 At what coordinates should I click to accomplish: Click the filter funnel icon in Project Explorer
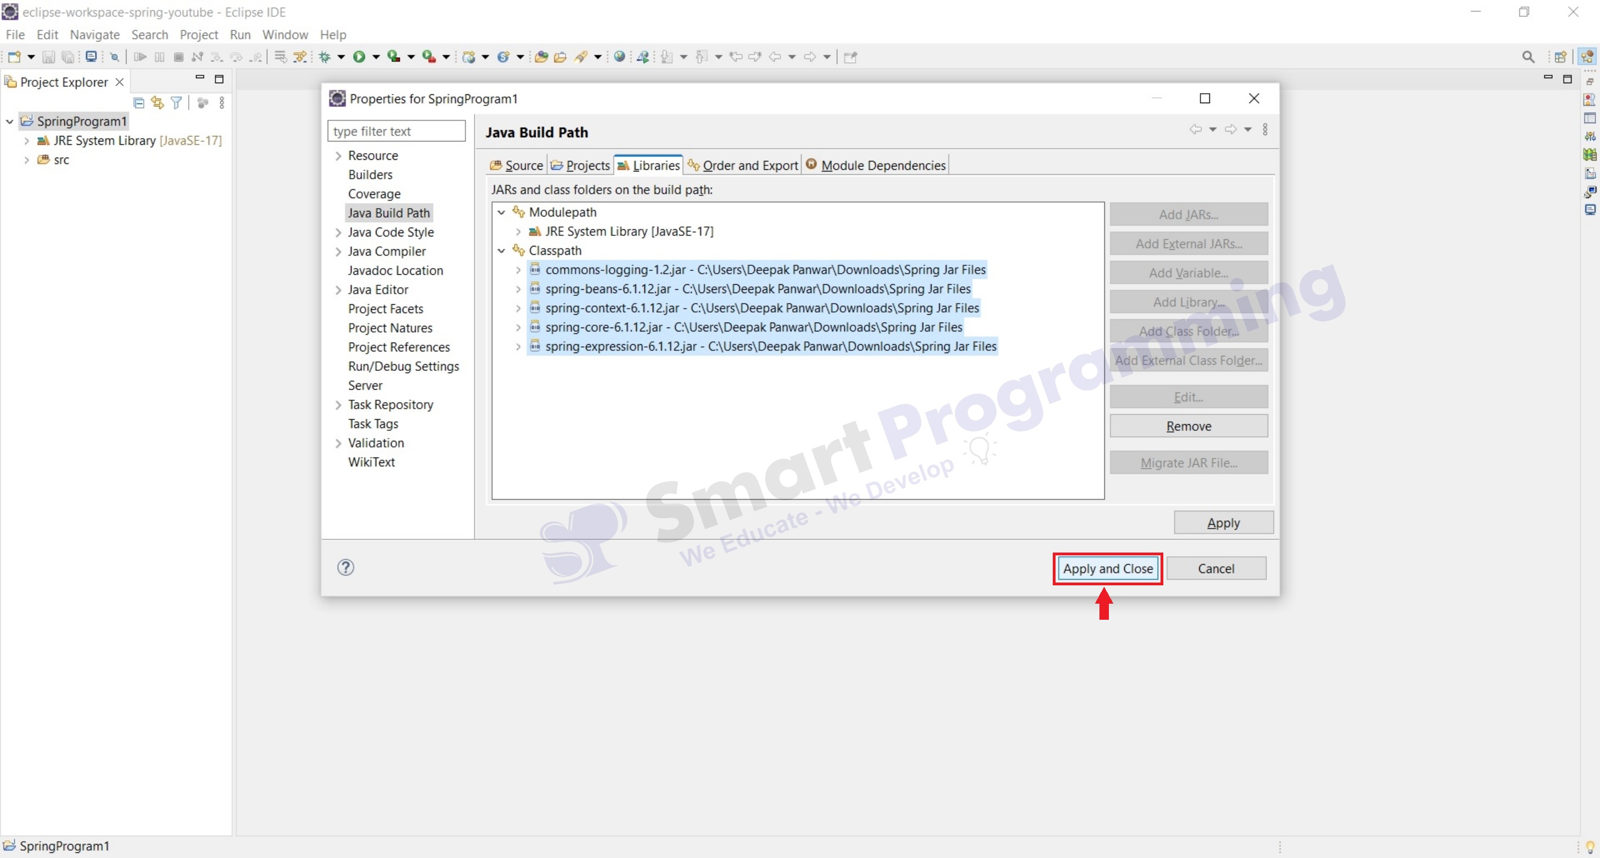[177, 103]
